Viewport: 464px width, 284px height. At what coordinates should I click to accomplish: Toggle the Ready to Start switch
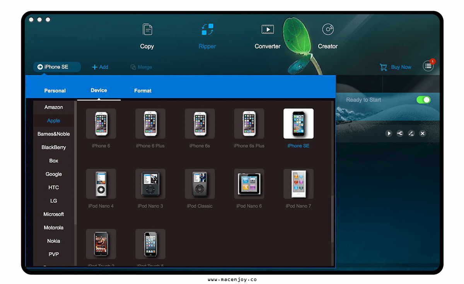pyautogui.click(x=423, y=100)
